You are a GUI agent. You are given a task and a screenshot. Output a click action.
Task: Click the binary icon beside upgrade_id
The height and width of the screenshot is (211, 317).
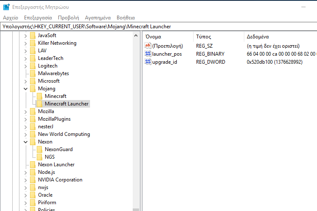click(148, 62)
